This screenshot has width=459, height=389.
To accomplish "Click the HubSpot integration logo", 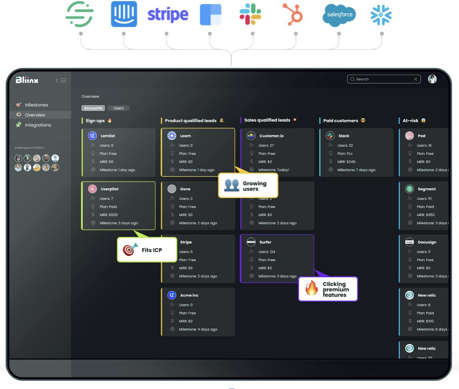I will click(293, 15).
